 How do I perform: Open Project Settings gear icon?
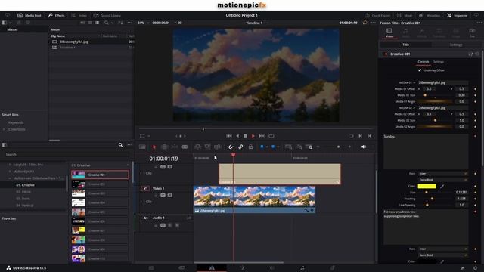475,268
